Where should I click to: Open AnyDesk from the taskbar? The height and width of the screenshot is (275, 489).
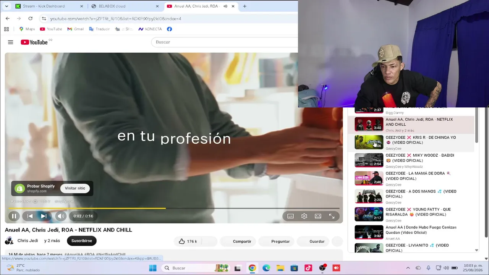[336, 268]
